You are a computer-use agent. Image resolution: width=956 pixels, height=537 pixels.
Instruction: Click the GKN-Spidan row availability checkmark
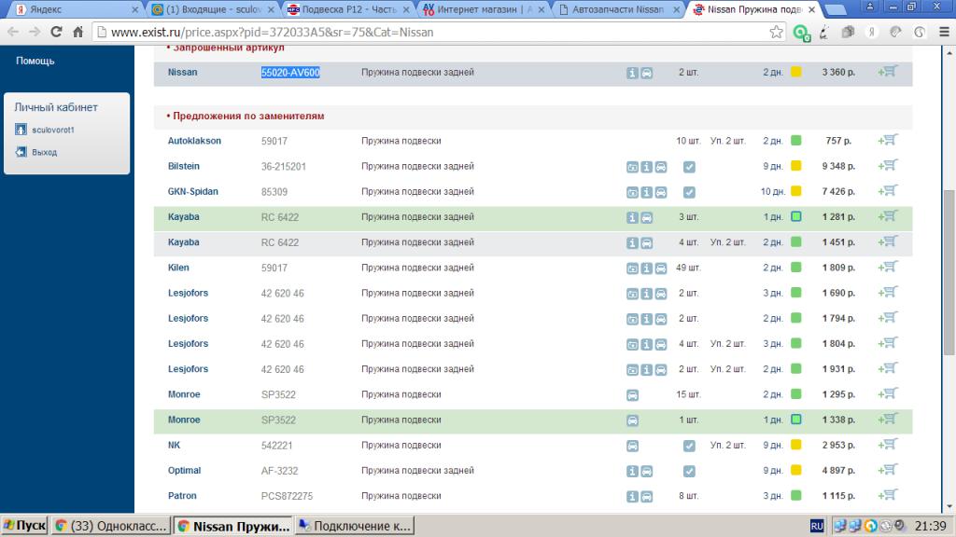(x=689, y=192)
